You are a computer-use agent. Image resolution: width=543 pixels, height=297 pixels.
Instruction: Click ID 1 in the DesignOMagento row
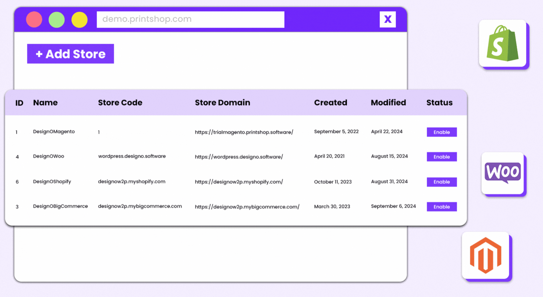pyautogui.click(x=16, y=132)
